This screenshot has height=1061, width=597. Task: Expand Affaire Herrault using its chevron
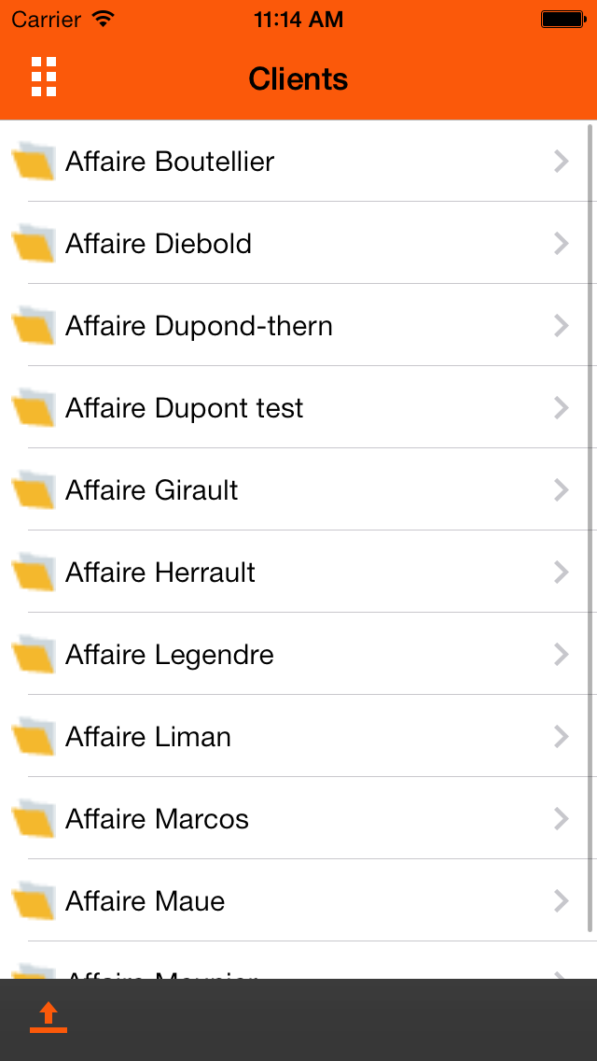click(561, 573)
